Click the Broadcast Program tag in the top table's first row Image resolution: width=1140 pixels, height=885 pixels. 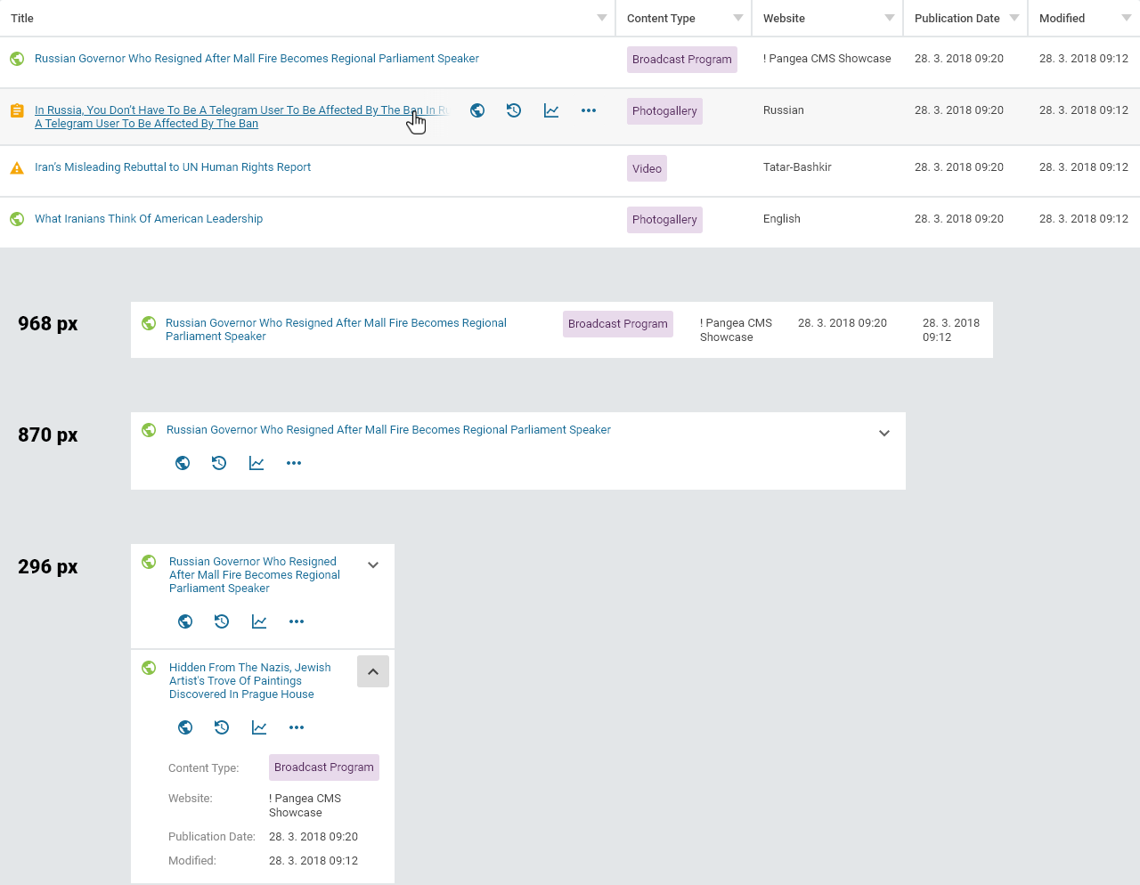click(x=682, y=60)
